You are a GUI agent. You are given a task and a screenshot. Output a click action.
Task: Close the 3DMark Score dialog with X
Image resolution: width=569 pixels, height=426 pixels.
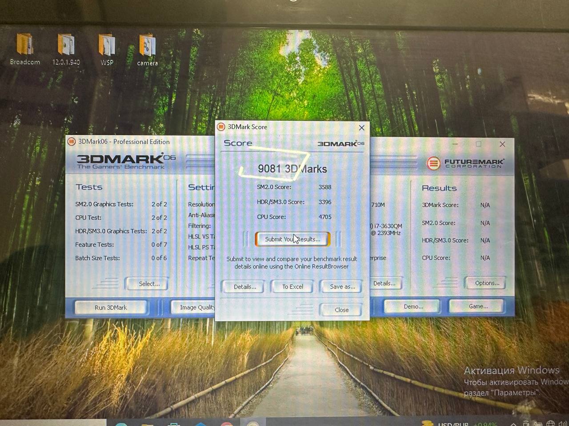tap(361, 128)
